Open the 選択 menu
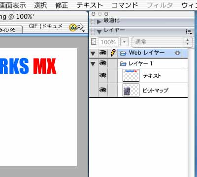Image resolution: width=197 pixels, height=177 pixels. coord(40,5)
